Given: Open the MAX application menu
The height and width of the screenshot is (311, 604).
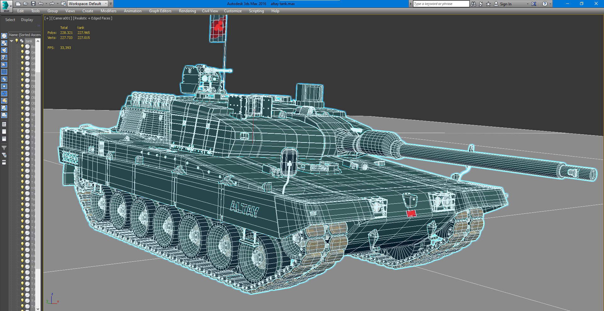Looking at the screenshot, I should pyautogui.click(x=6, y=6).
